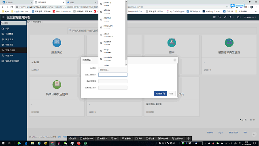Click session button in developer toolbar
This screenshot has width=259, height=146.
pos(114,138)
